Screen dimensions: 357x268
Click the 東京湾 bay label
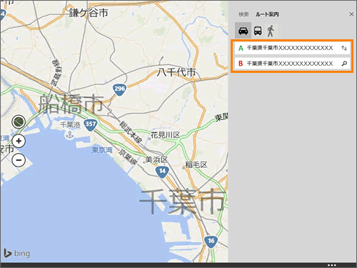(102, 150)
